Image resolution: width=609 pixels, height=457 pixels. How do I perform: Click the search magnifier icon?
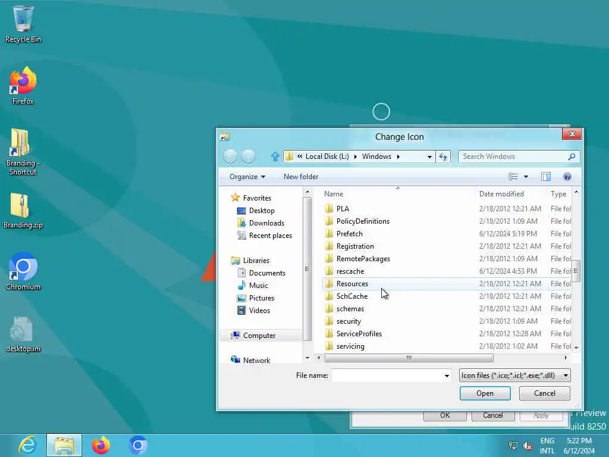point(572,156)
